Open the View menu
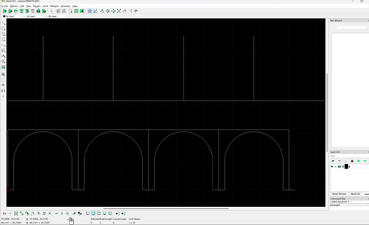 [x=28, y=6]
